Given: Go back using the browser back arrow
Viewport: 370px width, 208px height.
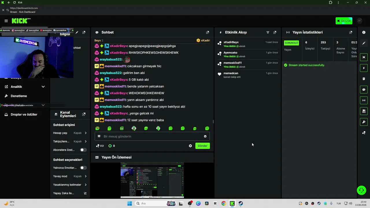Looking at the screenshot, I should click(x=9, y=3).
